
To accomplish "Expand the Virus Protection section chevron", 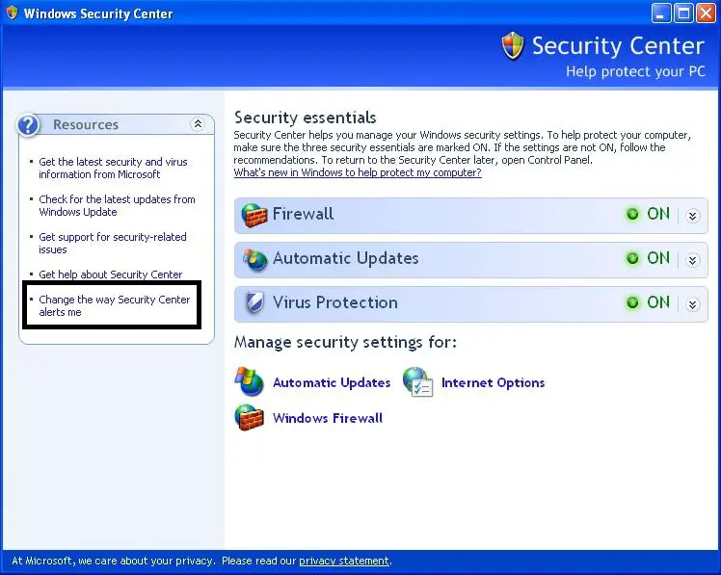I will [692, 304].
